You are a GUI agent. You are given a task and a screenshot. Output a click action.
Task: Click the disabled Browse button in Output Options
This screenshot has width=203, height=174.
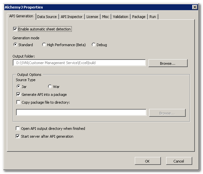(167, 113)
